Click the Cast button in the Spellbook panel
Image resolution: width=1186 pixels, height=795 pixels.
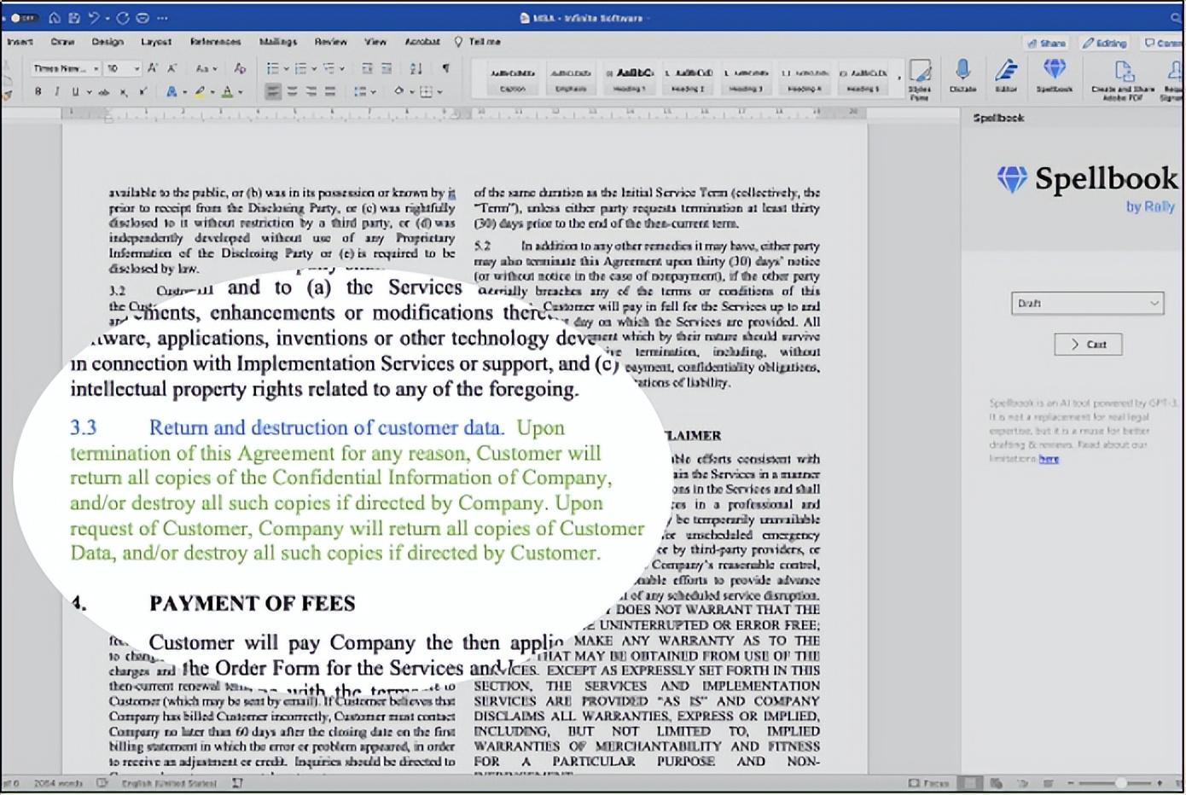pyautogui.click(x=1088, y=344)
